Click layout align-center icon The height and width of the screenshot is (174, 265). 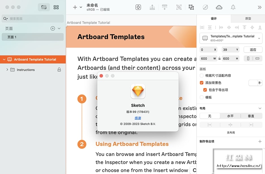click(x=230, y=125)
